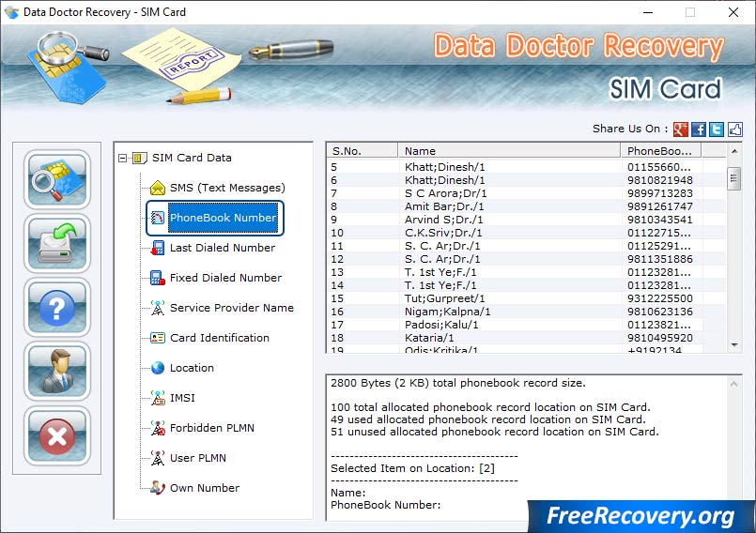Select PhoneBook Number tree item
The image size is (756, 533).
pyautogui.click(x=223, y=218)
